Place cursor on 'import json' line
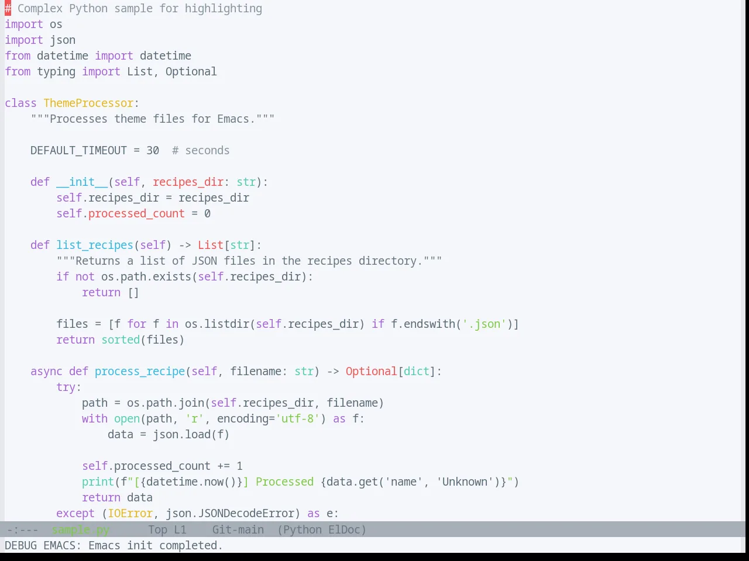 coord(40,40)
